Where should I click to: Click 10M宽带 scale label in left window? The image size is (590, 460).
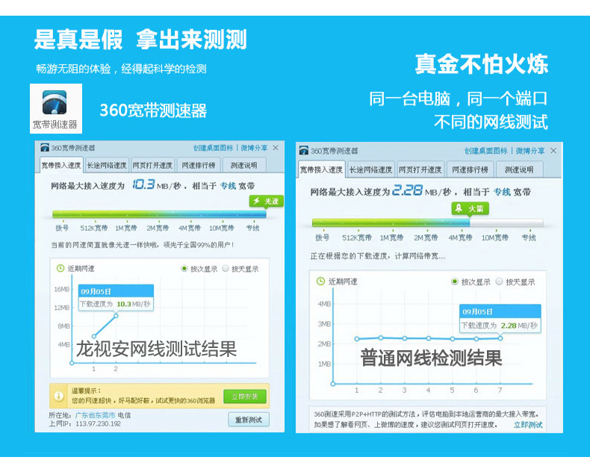point(222,228)
